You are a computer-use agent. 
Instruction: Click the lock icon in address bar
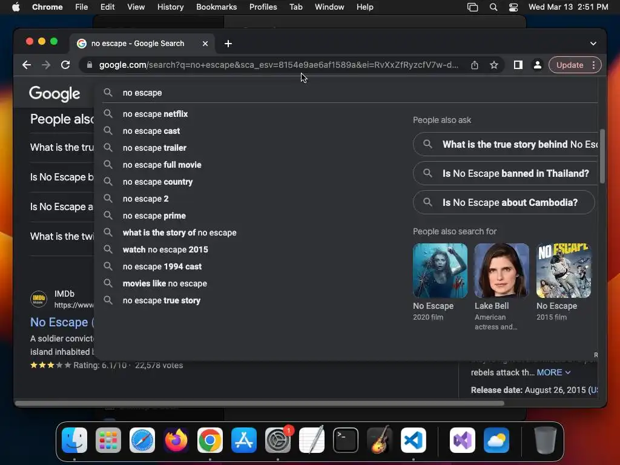(x=90, y=65)
